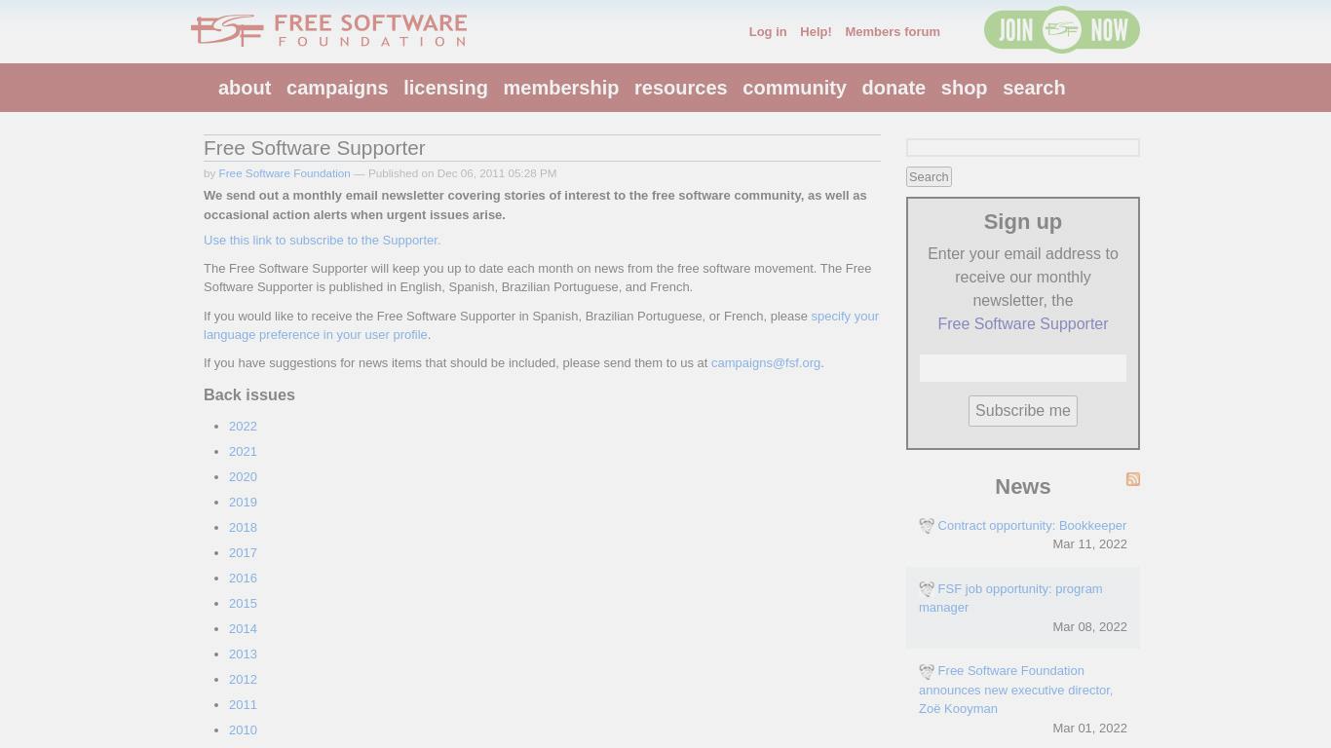The image size is (1331, 748).
Task: Open Free Software Supporter link in Sign up box
Action: tap(1023, 324)
